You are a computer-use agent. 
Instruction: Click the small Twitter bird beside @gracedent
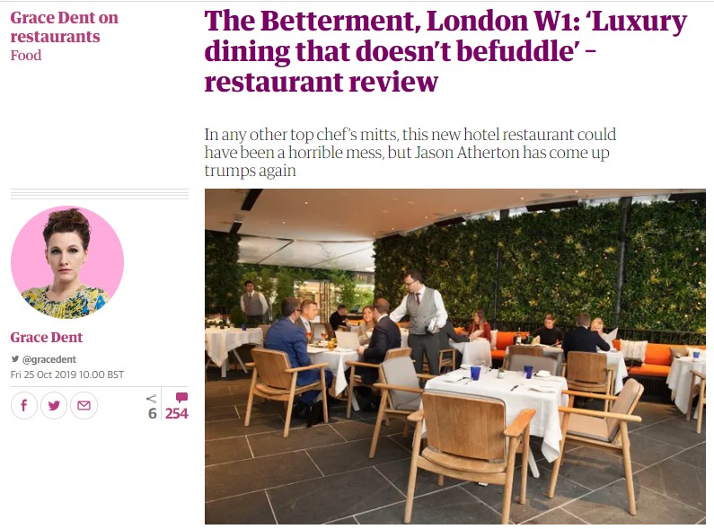(x=15, y=359)
